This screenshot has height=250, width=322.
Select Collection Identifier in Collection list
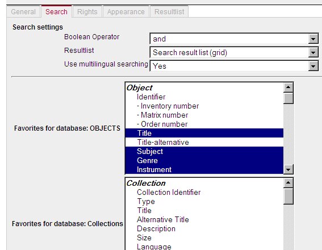point(204,192)
